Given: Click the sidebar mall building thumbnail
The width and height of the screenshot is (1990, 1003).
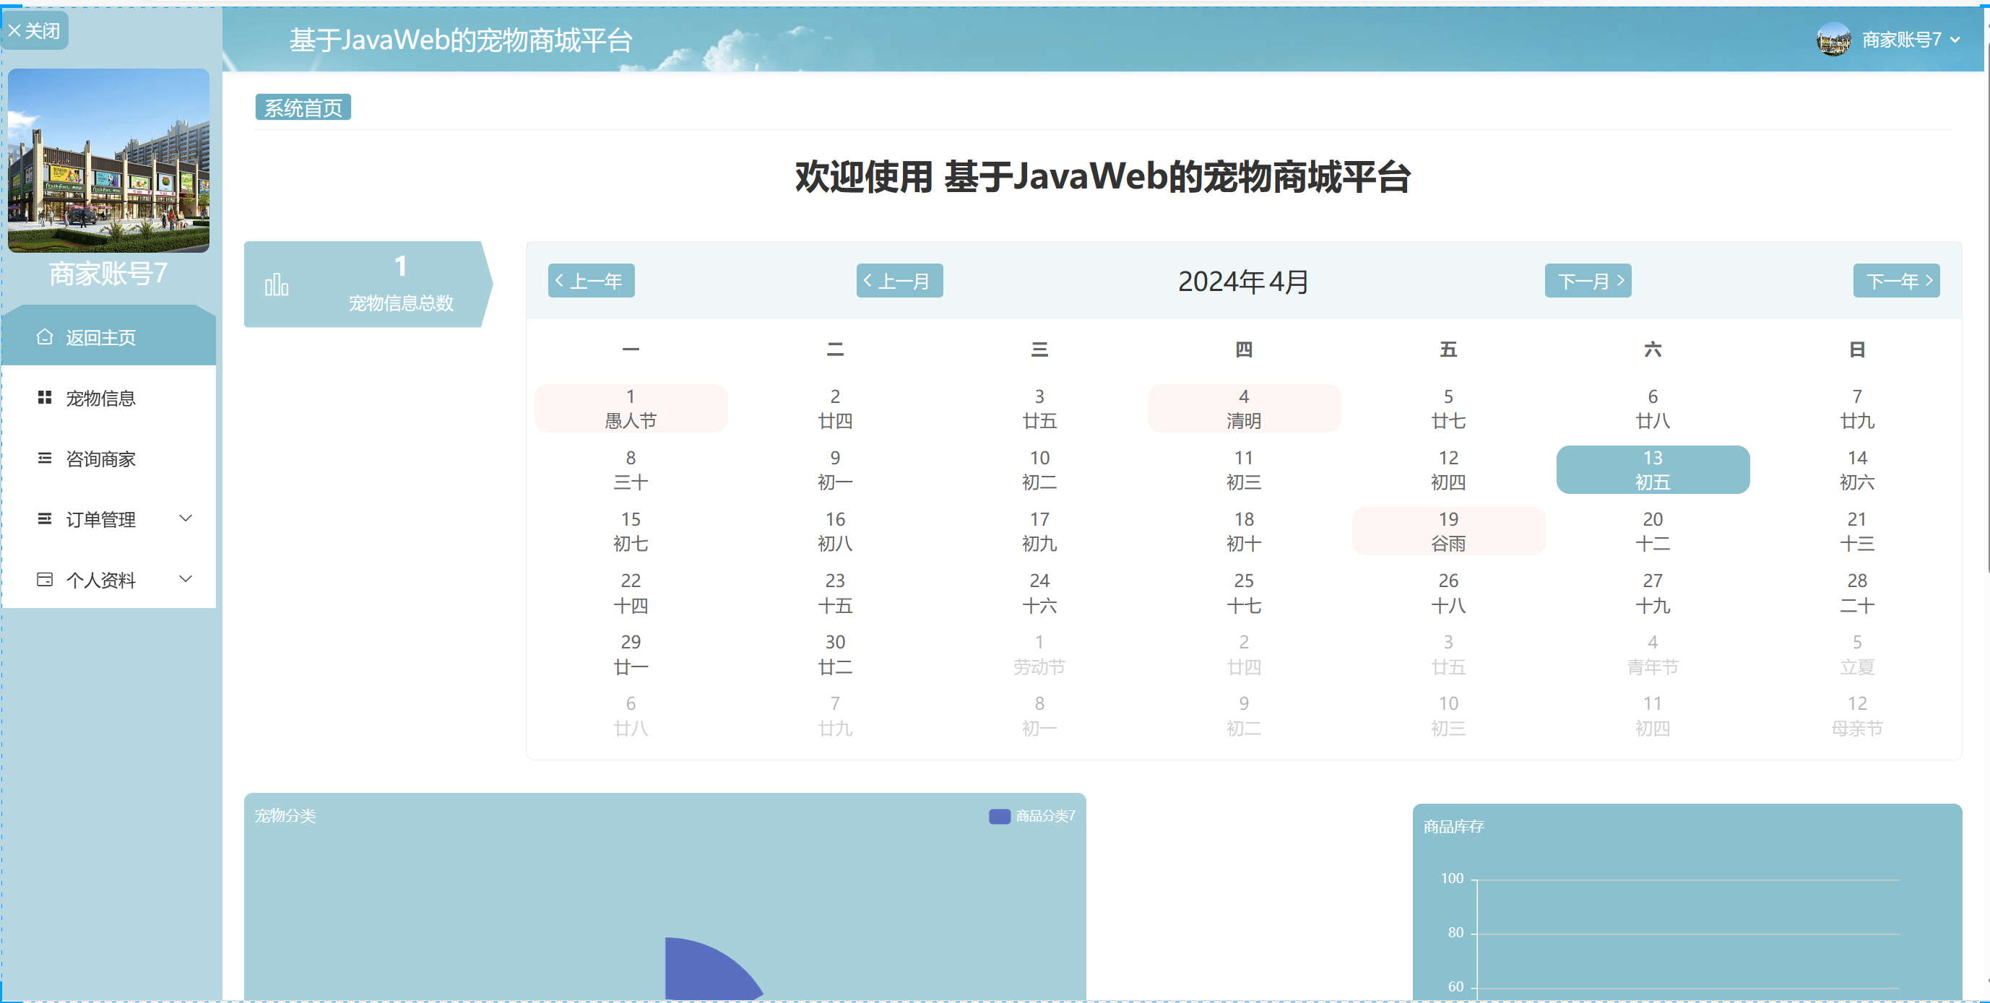Looking at the screenshot, I should (109, 160).
